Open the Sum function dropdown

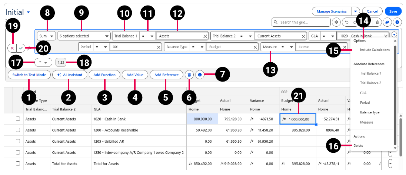tap(47, 36)
